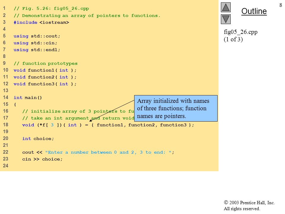
Task: Click the 'using std::cout;' statement
Action: tap(37, 36)
